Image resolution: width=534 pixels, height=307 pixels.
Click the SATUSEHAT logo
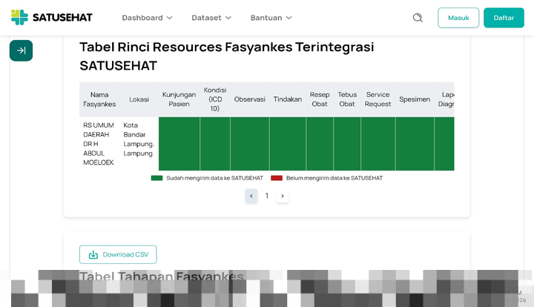click(x=53, y=17)
